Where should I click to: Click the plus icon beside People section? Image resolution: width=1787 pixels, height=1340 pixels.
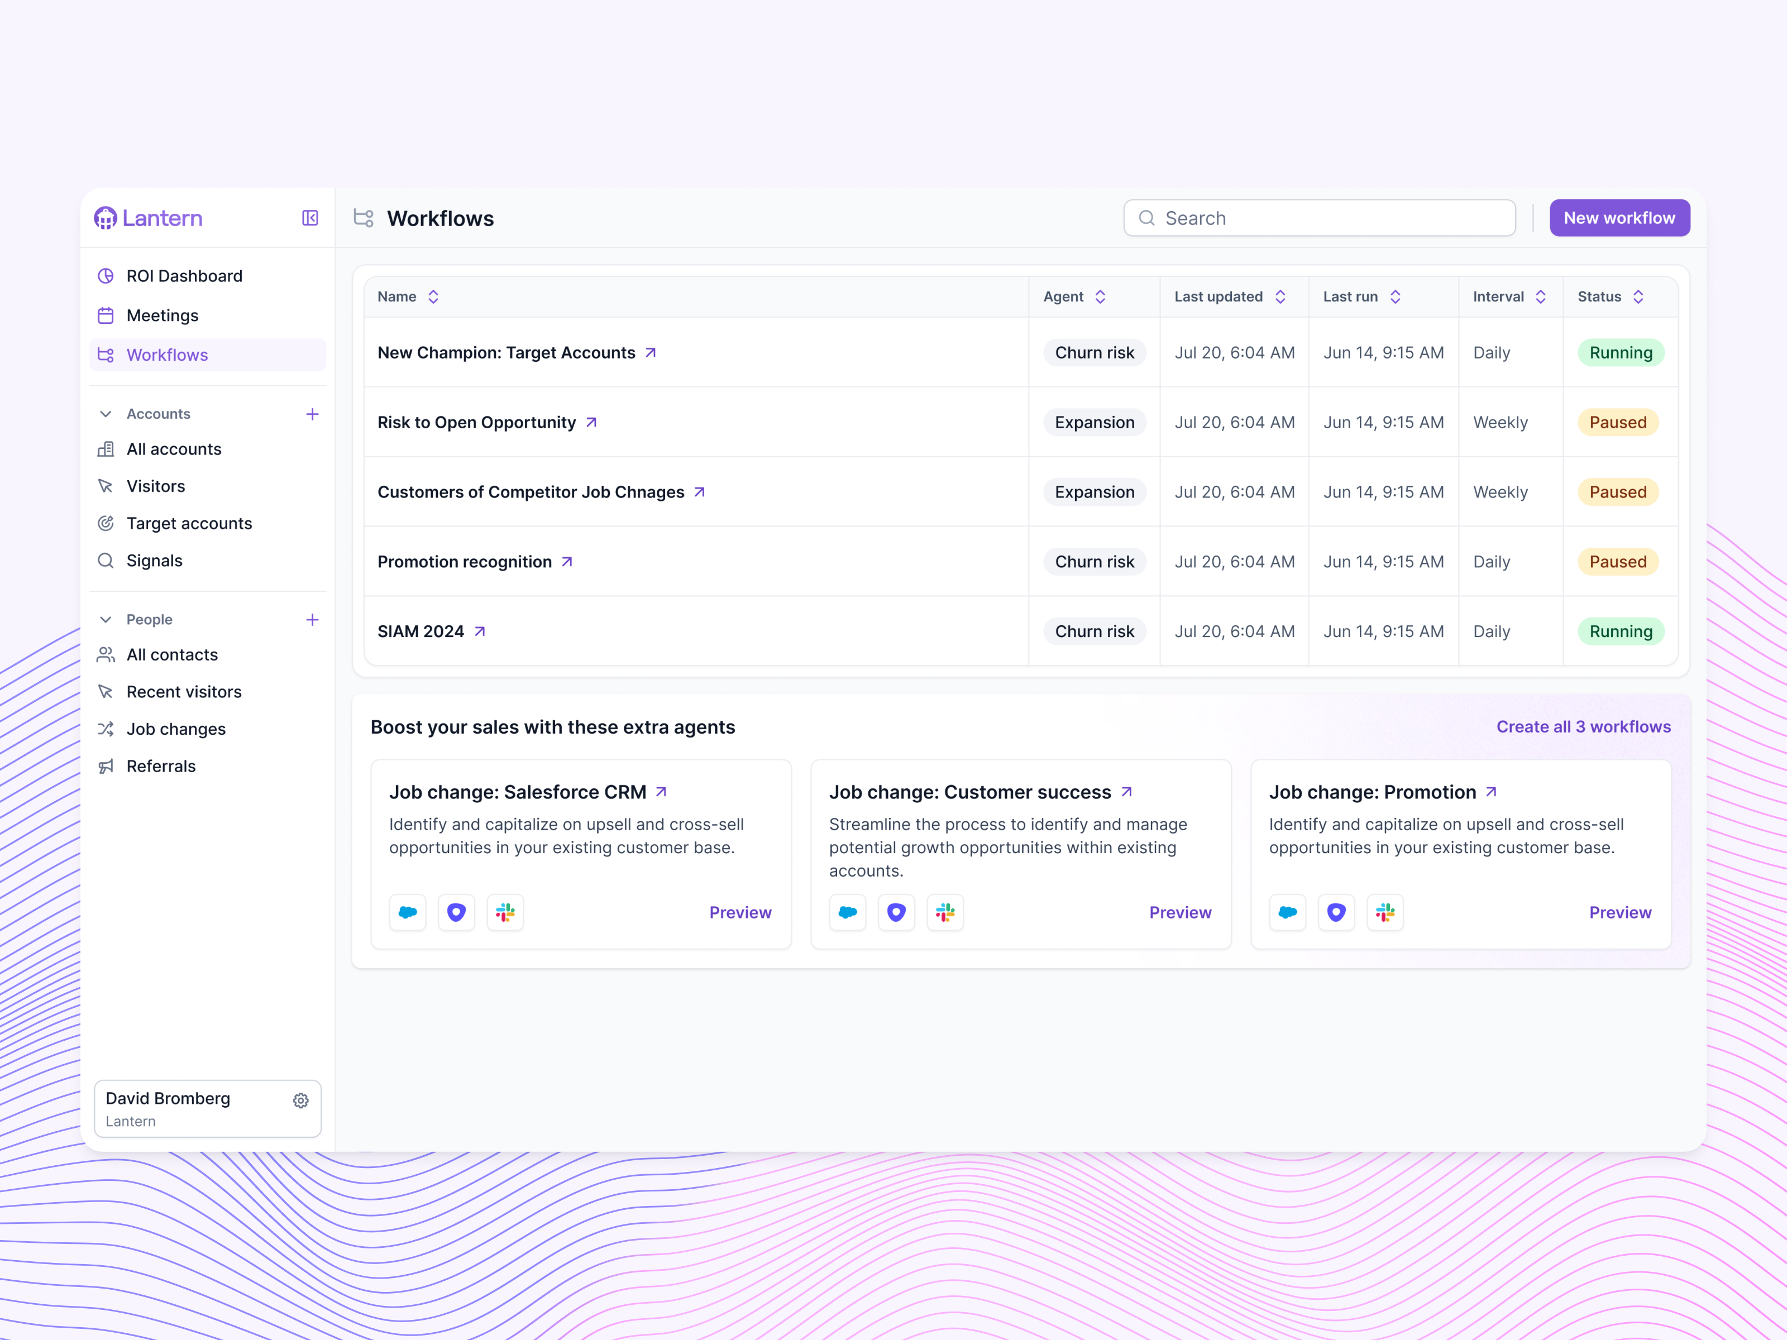tap(312, 620)
